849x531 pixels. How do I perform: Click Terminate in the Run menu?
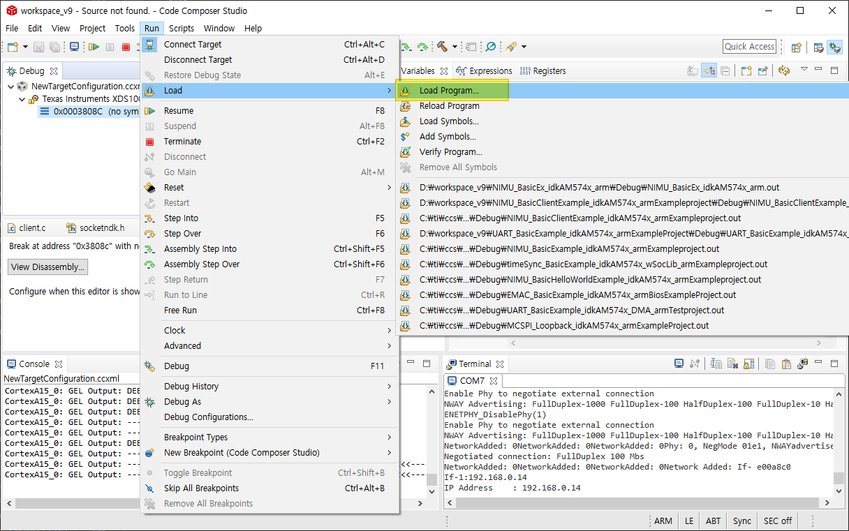[270, 142]
